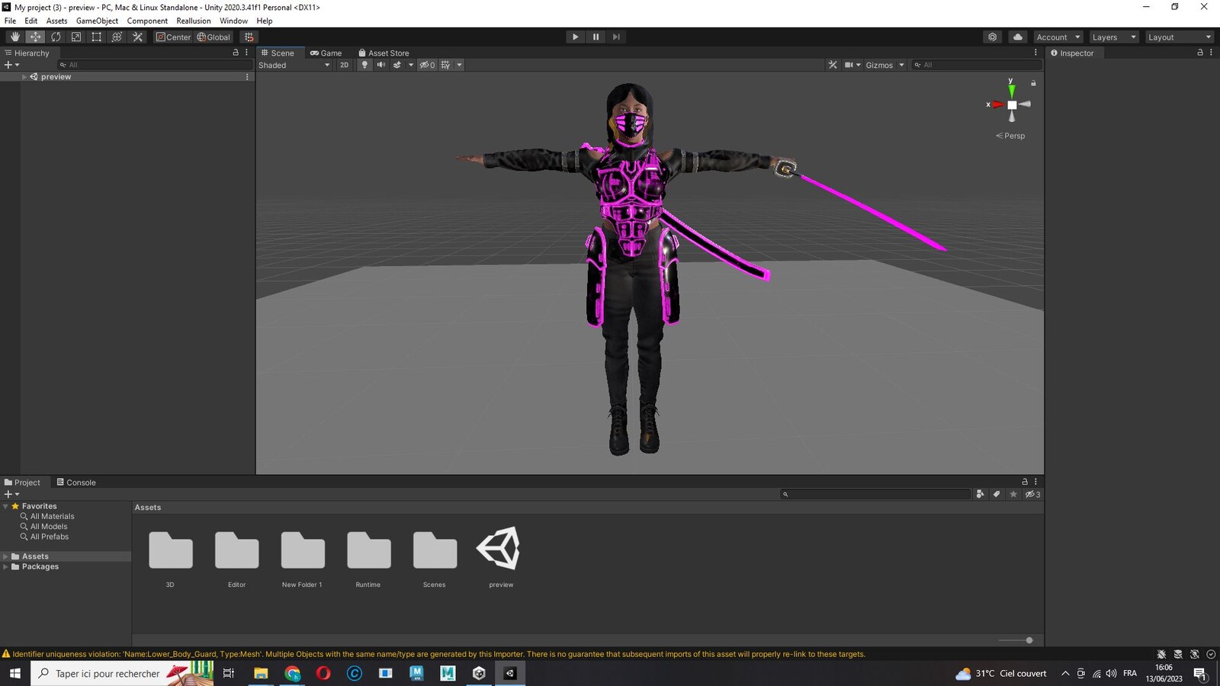Toggle hidden objects visibility in Scene
The height and width of the screenshot is (686, 1220).
coord(427,65)
